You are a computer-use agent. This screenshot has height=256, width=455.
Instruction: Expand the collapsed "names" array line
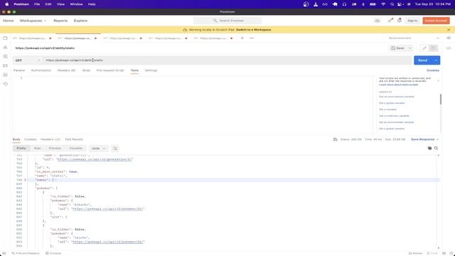click(x=25, y=180)
